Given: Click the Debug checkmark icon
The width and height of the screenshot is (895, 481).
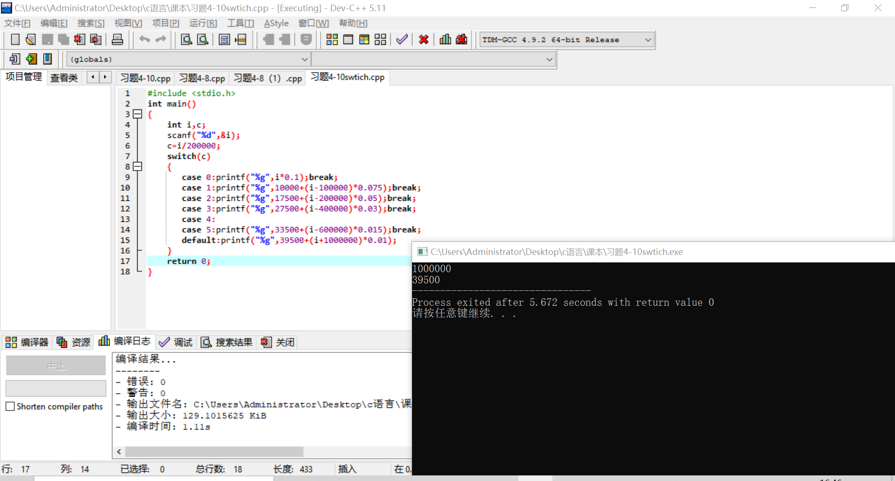Looking at the screenshot, I should pyautogui.click(x=402, y=40).
